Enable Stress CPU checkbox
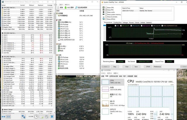This screenshot has width=187, height=120. coord(106,8)
